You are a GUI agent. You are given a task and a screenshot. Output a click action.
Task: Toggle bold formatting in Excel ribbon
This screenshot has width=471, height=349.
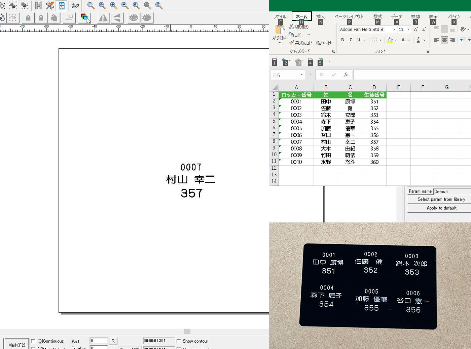[342, 40]
